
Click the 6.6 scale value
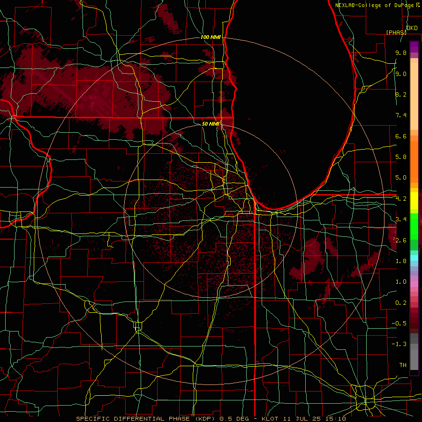click(x=401, y=136)
